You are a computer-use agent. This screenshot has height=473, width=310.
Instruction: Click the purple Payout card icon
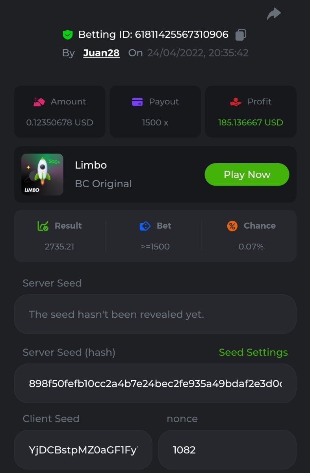(137, 102)
